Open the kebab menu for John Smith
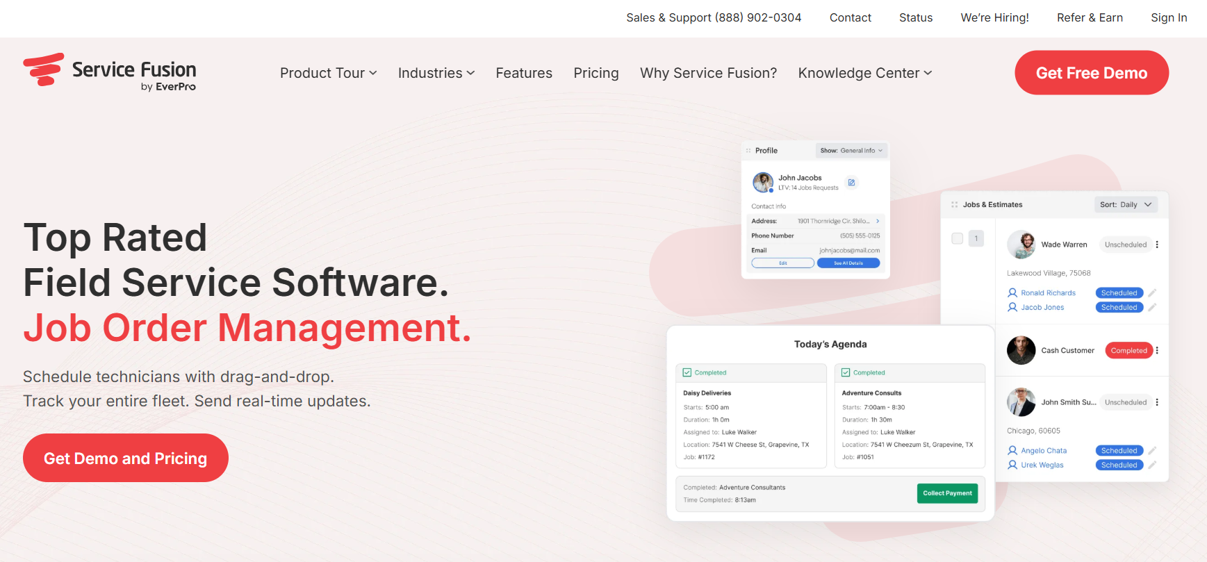The height and width of the screenshot is (562, 1207). point(1157,402)
